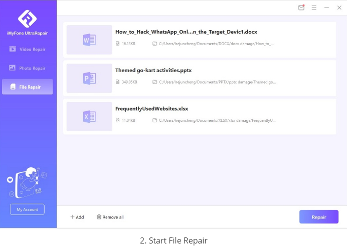Click the Word document thumbnail icon

pos(89,40)
